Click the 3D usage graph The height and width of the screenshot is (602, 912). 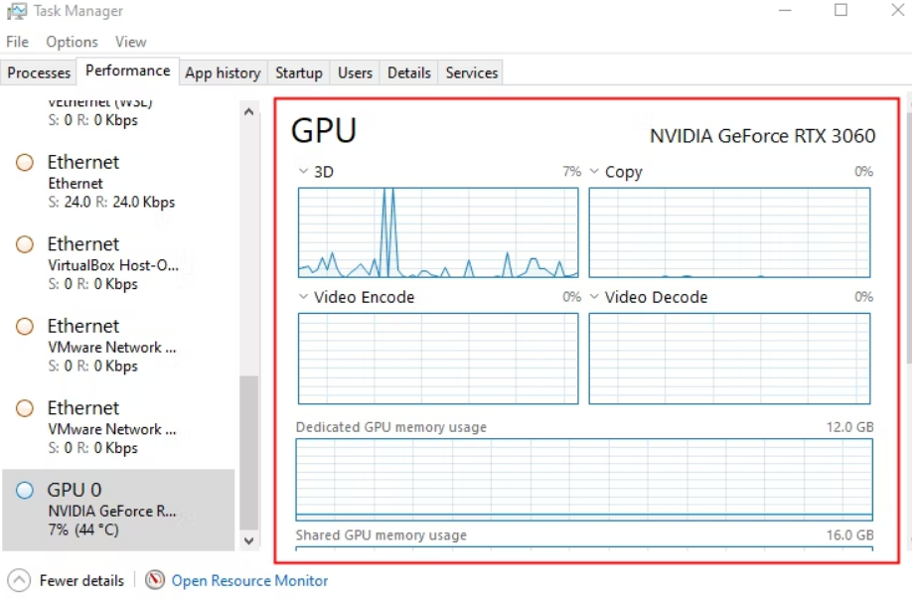tap(438, 232)
